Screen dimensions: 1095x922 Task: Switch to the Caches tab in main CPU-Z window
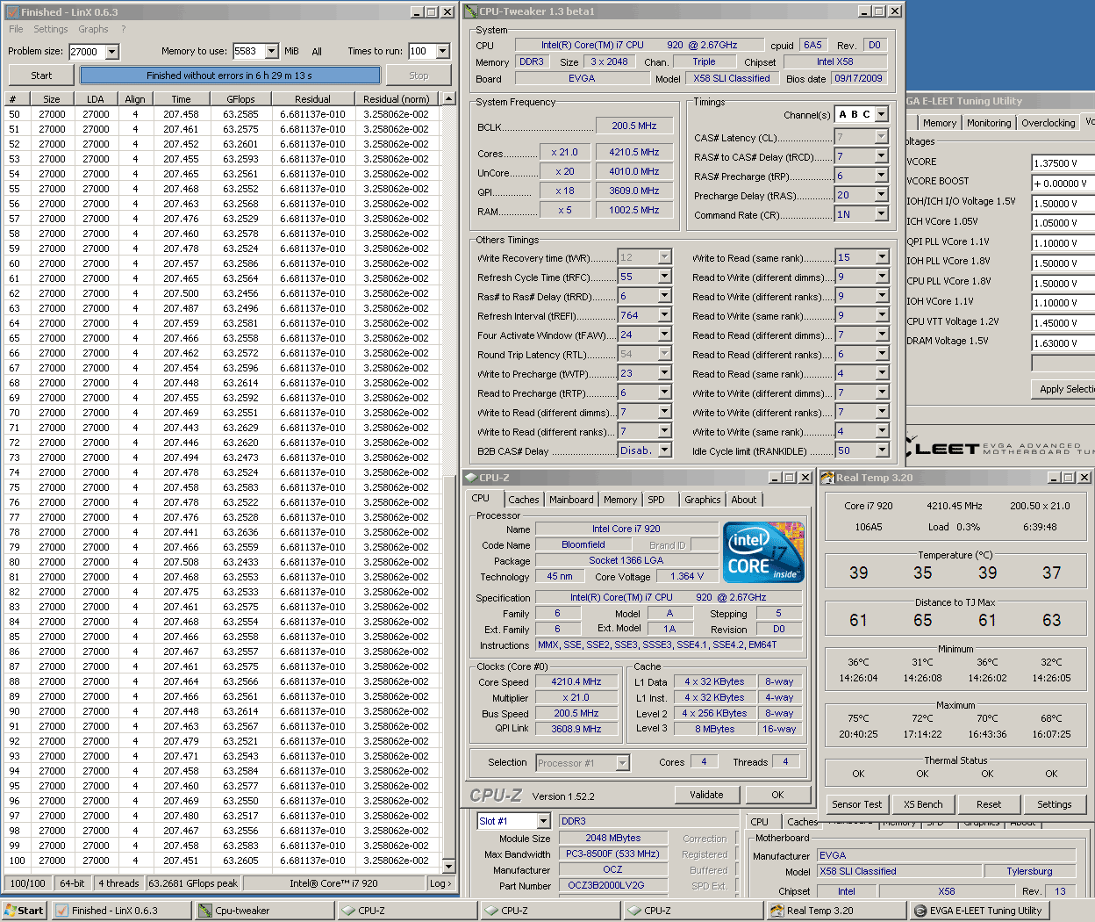tap(523, 500)
